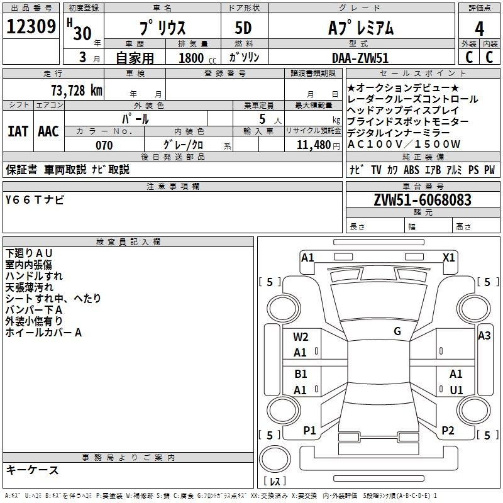Click the car name プリウス
The height and width of the screenshot is (503, 503).
[x=163, y=28]
